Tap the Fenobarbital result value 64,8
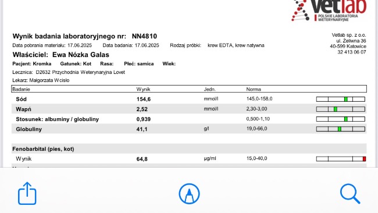378x213 pixels. click(142, 159)
